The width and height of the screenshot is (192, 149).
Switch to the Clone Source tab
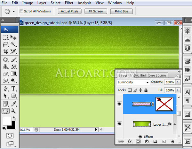(157, 75)
